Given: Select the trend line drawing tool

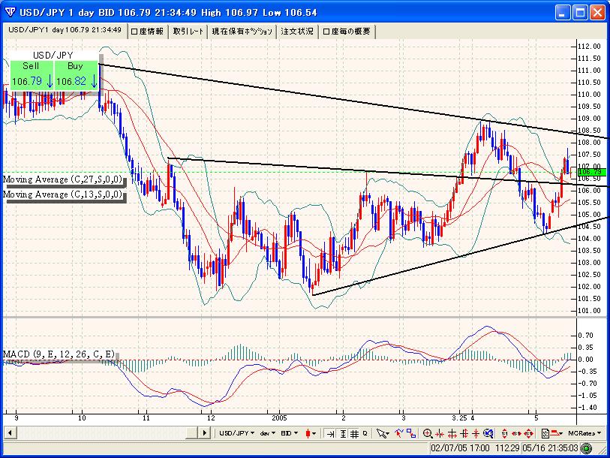Looking at the screenshot, I should pos(398,433).
